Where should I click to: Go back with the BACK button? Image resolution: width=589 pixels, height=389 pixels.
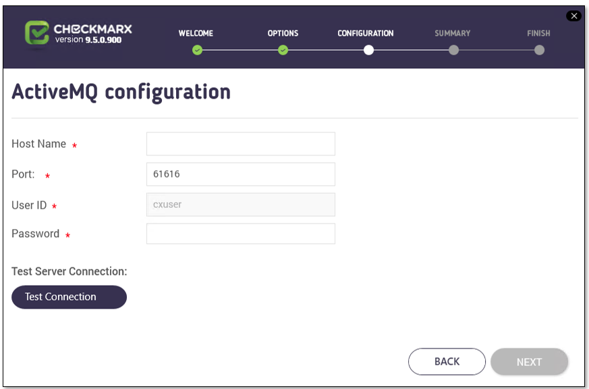click(447, 361)
